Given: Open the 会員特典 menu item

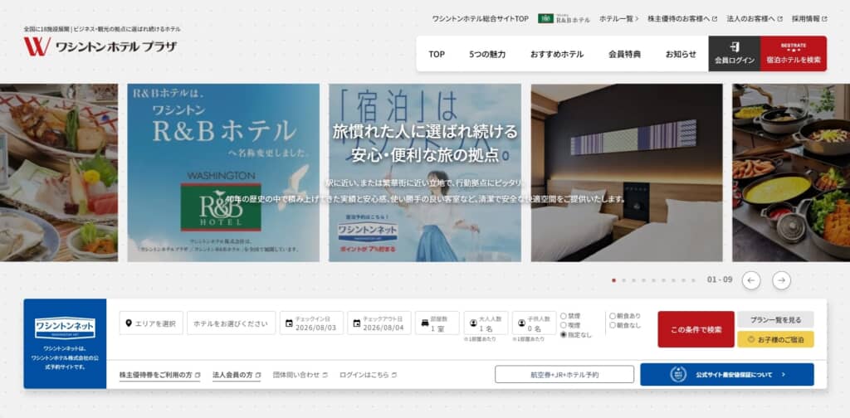Looking at the screenshot, I should pyautogui.click(x=624, y=54).
